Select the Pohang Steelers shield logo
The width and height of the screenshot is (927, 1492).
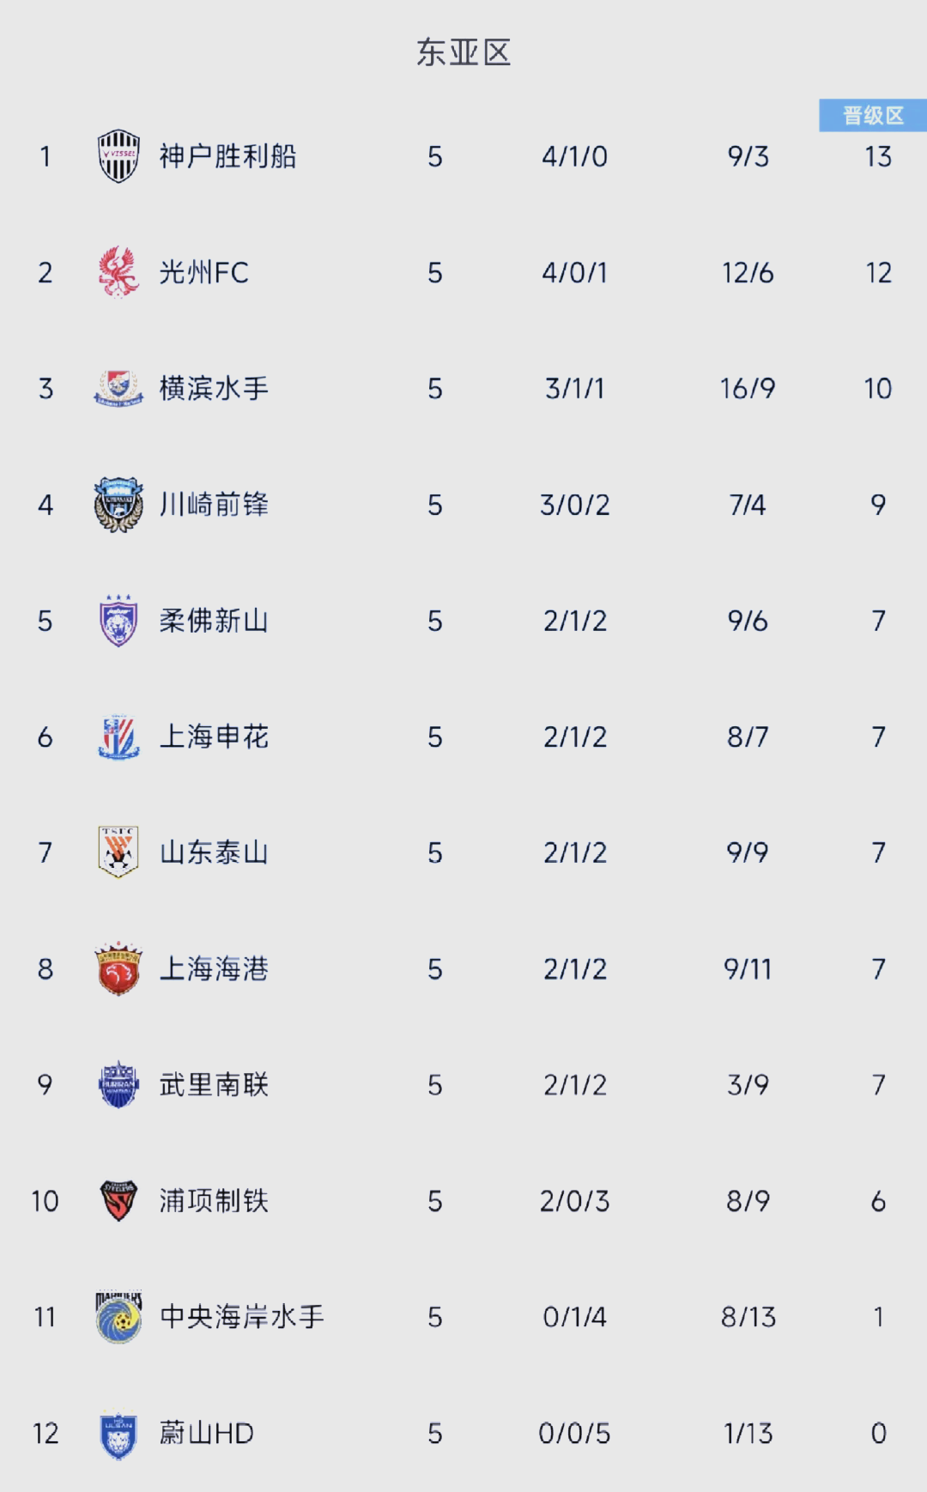click(x=118, y=1200)
